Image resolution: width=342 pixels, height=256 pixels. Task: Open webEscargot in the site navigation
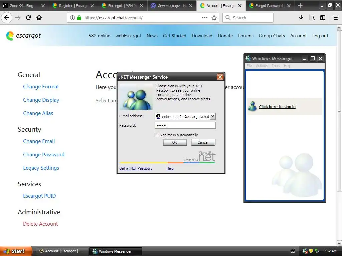click(128, 36)
